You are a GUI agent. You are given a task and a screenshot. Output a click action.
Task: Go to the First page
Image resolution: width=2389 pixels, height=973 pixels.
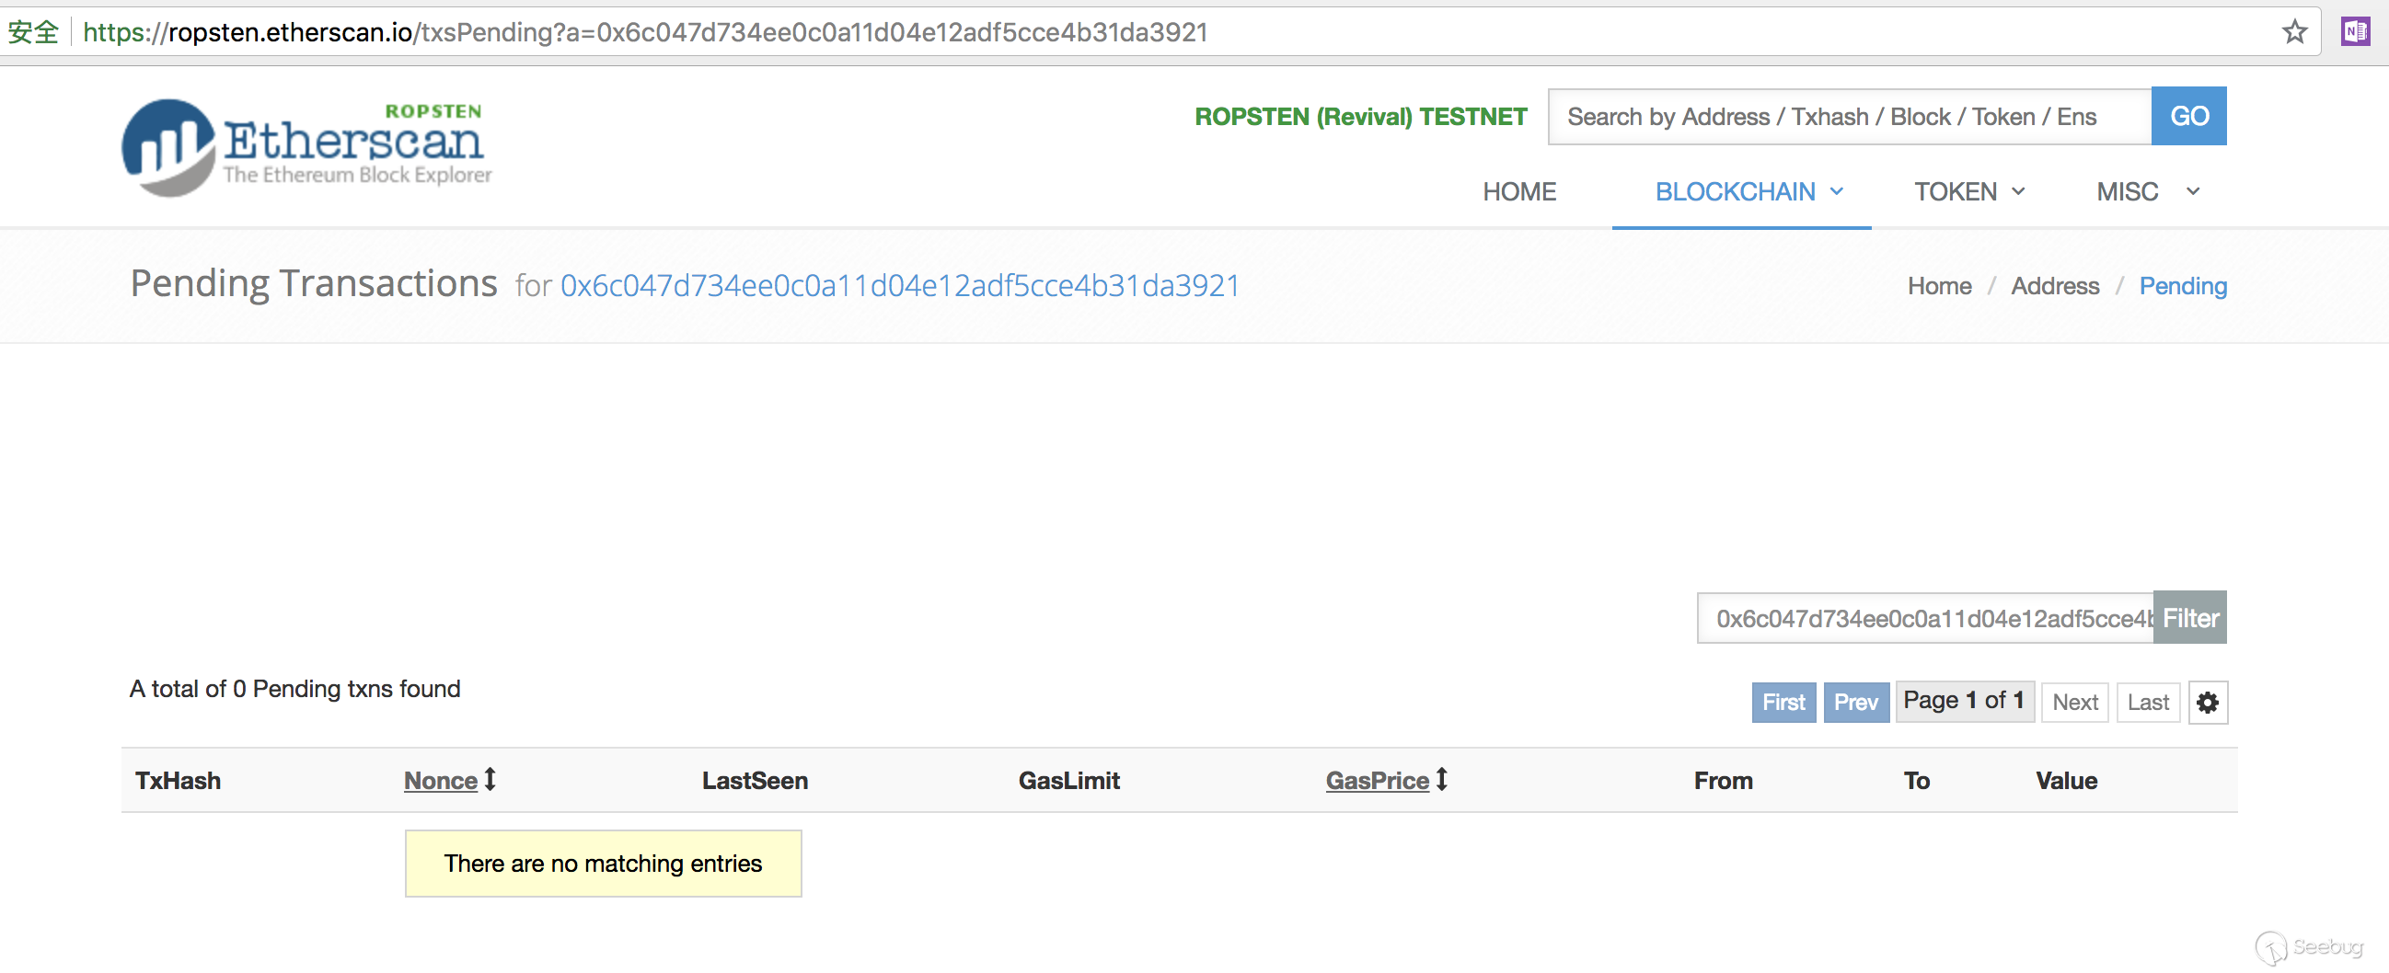pyautogui.click(x=1783, y=703)
